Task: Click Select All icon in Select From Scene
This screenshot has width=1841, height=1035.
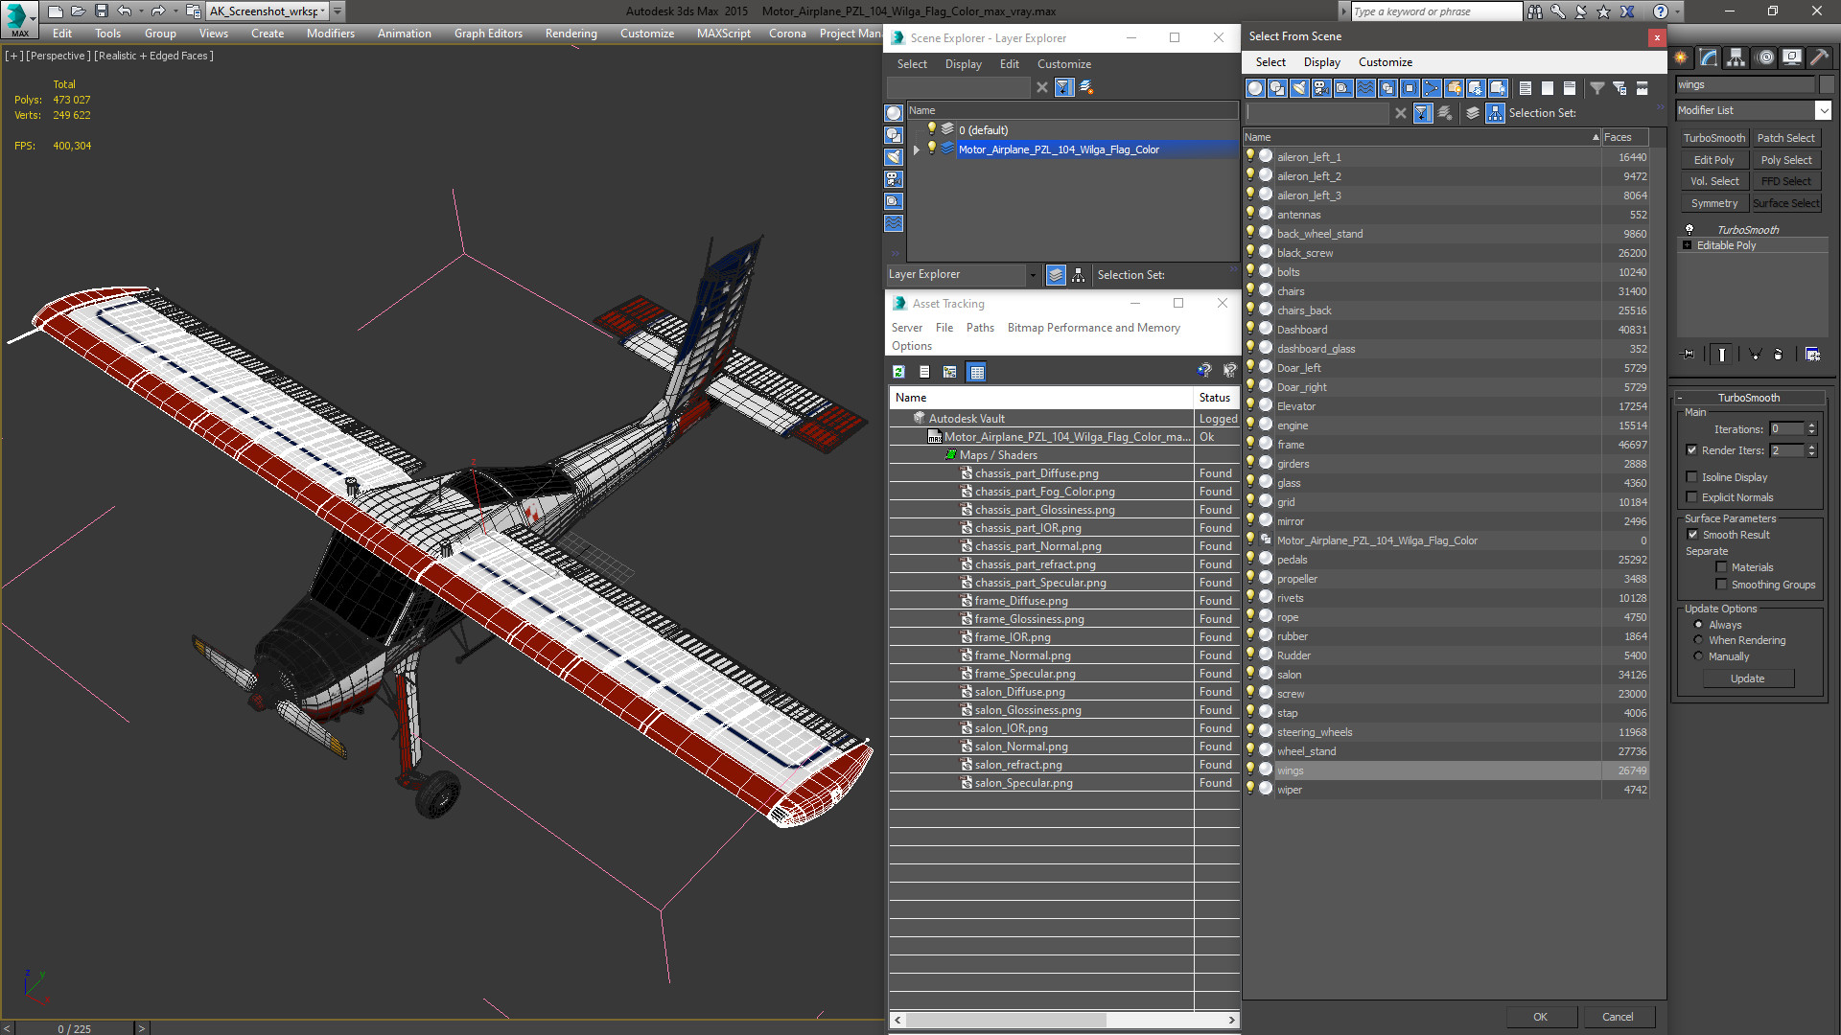Action: tap(1525, 88)
